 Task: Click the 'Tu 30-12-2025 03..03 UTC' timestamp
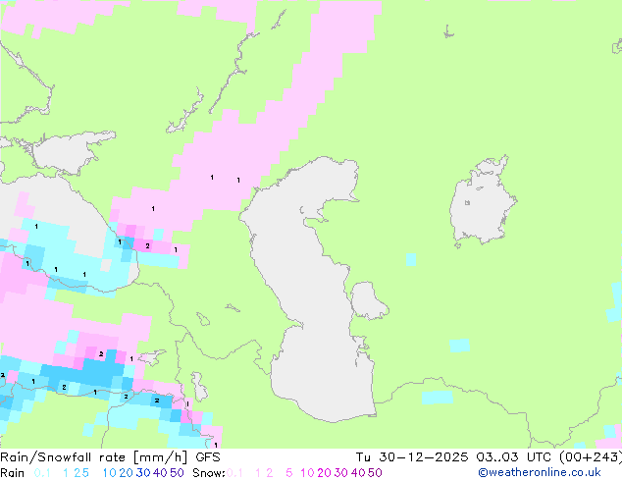pos(453,457)
